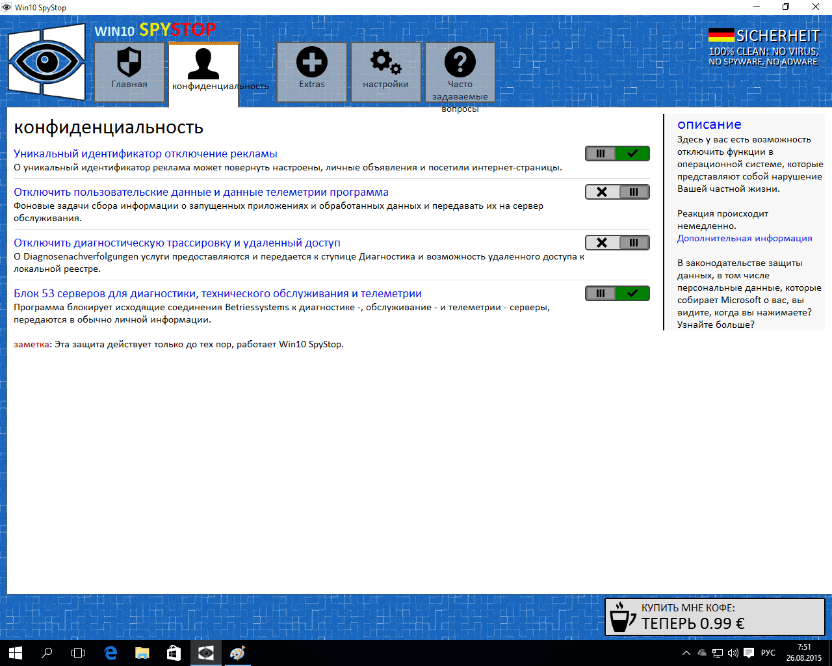The height and width of the screenshot is (666, 832).
Task: Open Task View on taskbar
Action: coord(78,653)
